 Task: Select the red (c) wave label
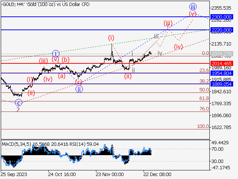click(x=78, y=82)
